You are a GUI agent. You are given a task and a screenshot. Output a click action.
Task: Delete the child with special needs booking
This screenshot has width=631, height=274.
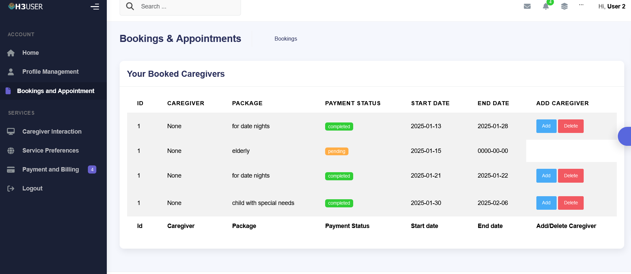(571, 203)
